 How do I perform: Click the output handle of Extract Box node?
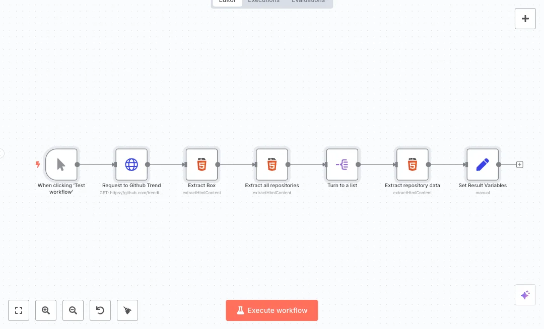click(218, 164)
